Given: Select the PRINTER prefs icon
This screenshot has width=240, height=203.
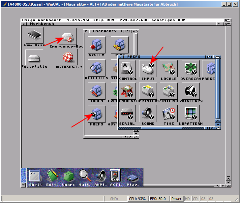Looking at the screenshot, I should (148, 91).
